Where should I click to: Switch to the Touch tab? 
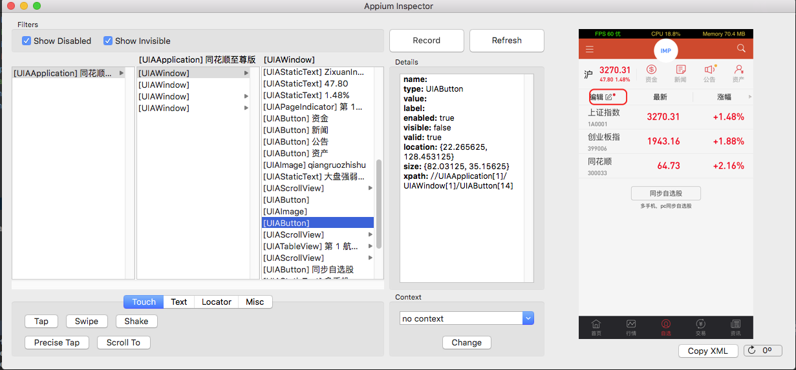pos(144,302)
